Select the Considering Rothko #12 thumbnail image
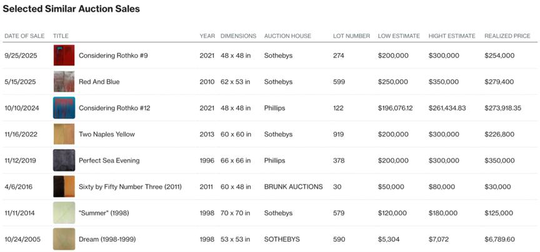The height and width of the screenshot is (252, 540). pos(64,108)
